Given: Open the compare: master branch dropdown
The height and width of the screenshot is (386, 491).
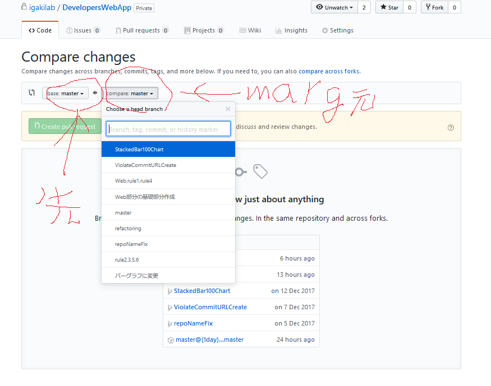Looking at the screenshot, I should [x=130, y=93].
